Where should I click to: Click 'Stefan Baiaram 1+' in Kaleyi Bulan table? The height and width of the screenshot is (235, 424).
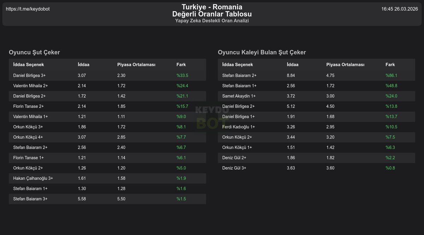click(240, 86)
